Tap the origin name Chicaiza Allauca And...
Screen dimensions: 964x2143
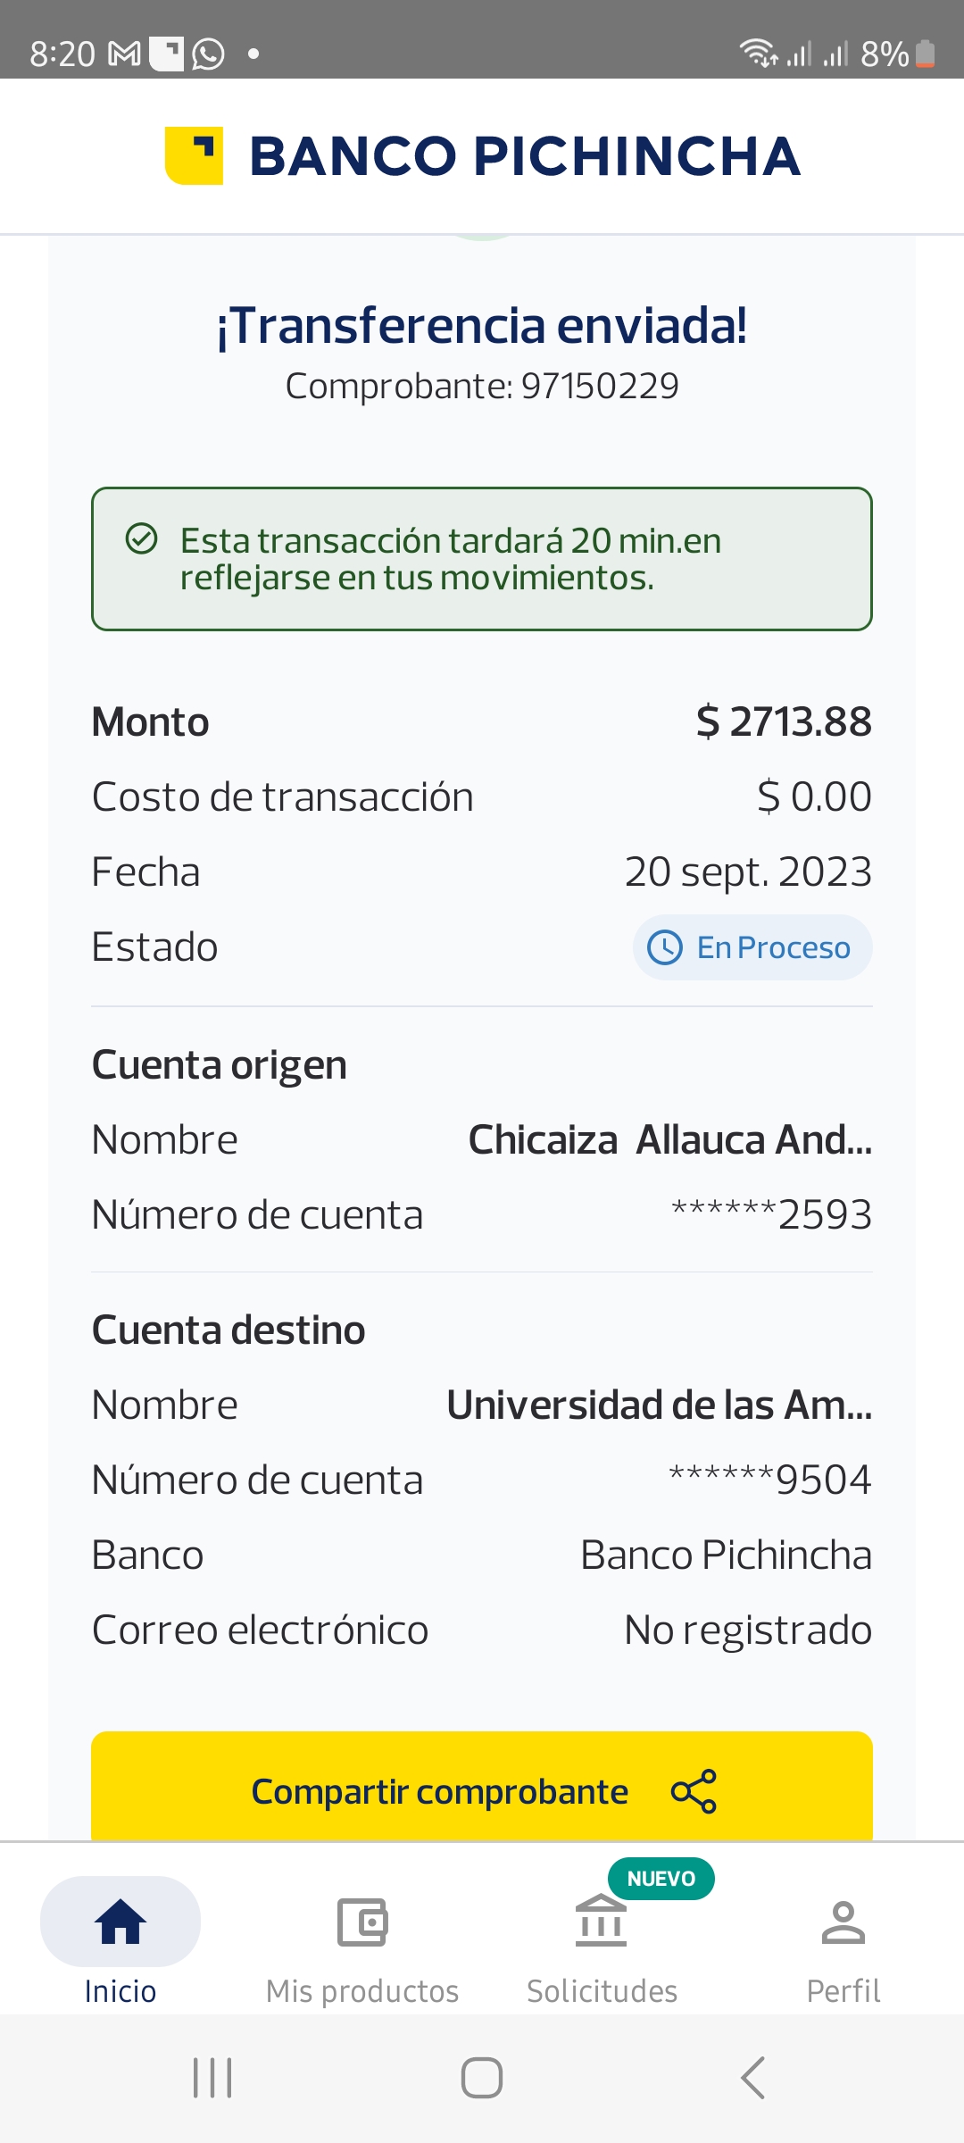coord(669,1140)
